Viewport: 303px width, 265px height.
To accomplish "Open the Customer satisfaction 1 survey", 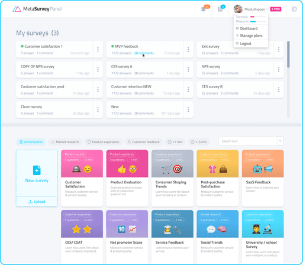I will point(43,47).
